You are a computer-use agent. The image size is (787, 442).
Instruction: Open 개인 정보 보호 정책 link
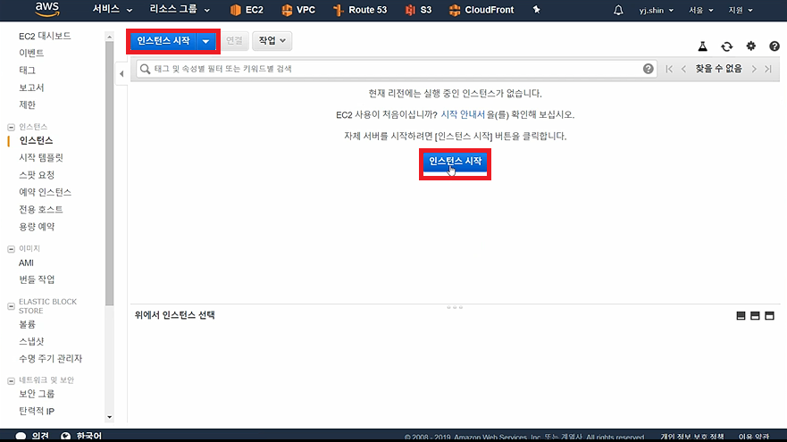[692, 437]
